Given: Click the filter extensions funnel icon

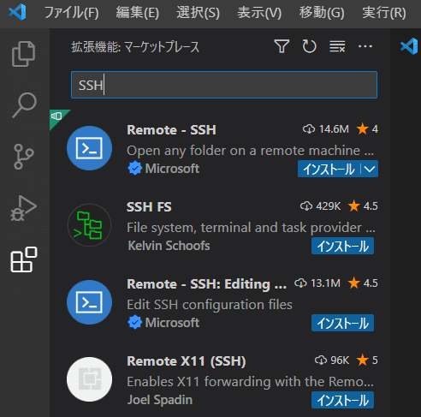Looking at the screenshot, I should click(282, 46).
